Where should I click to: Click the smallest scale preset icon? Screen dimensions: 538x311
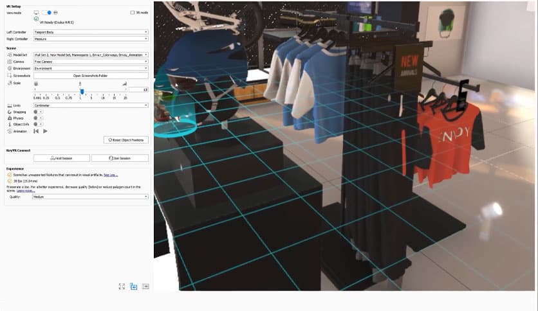pos(36,84)
